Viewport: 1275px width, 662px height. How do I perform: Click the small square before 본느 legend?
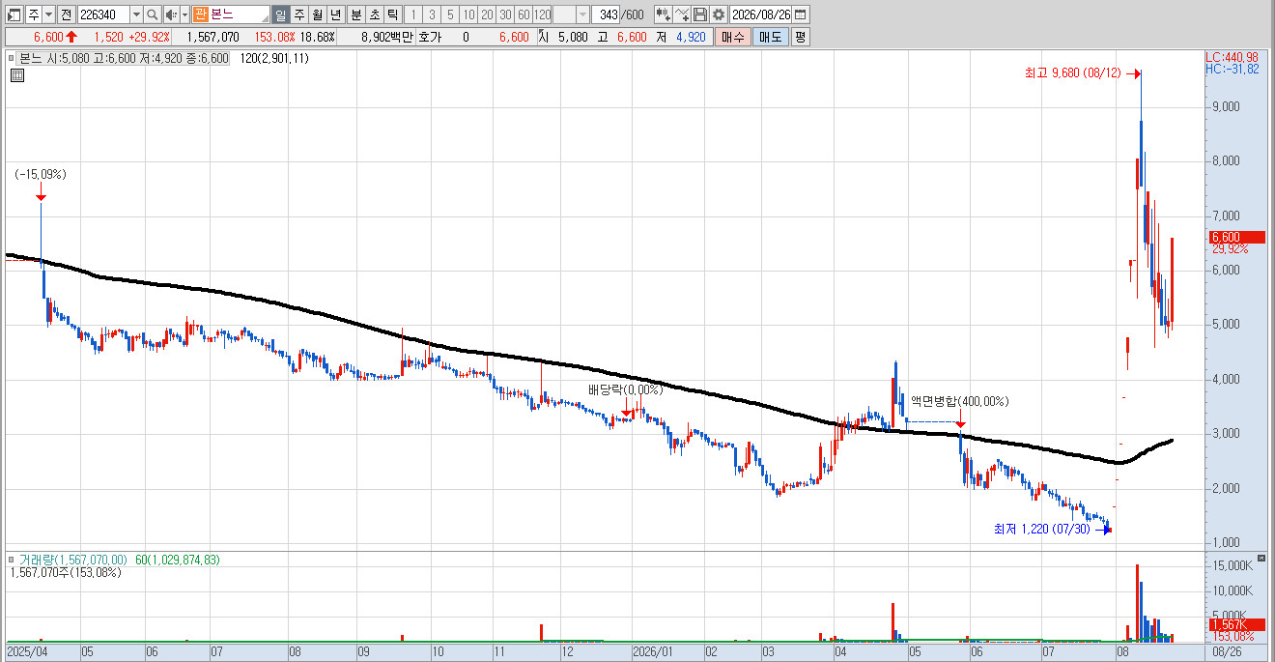click(x=14, y=58)
